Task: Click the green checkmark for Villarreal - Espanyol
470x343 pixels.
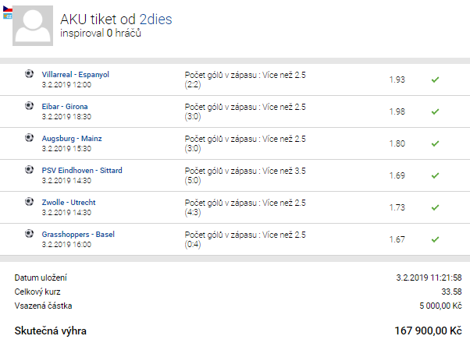Action: [x=435, y=80]
